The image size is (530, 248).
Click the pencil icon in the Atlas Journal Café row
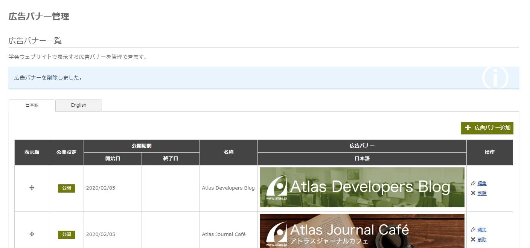(473, 230)
